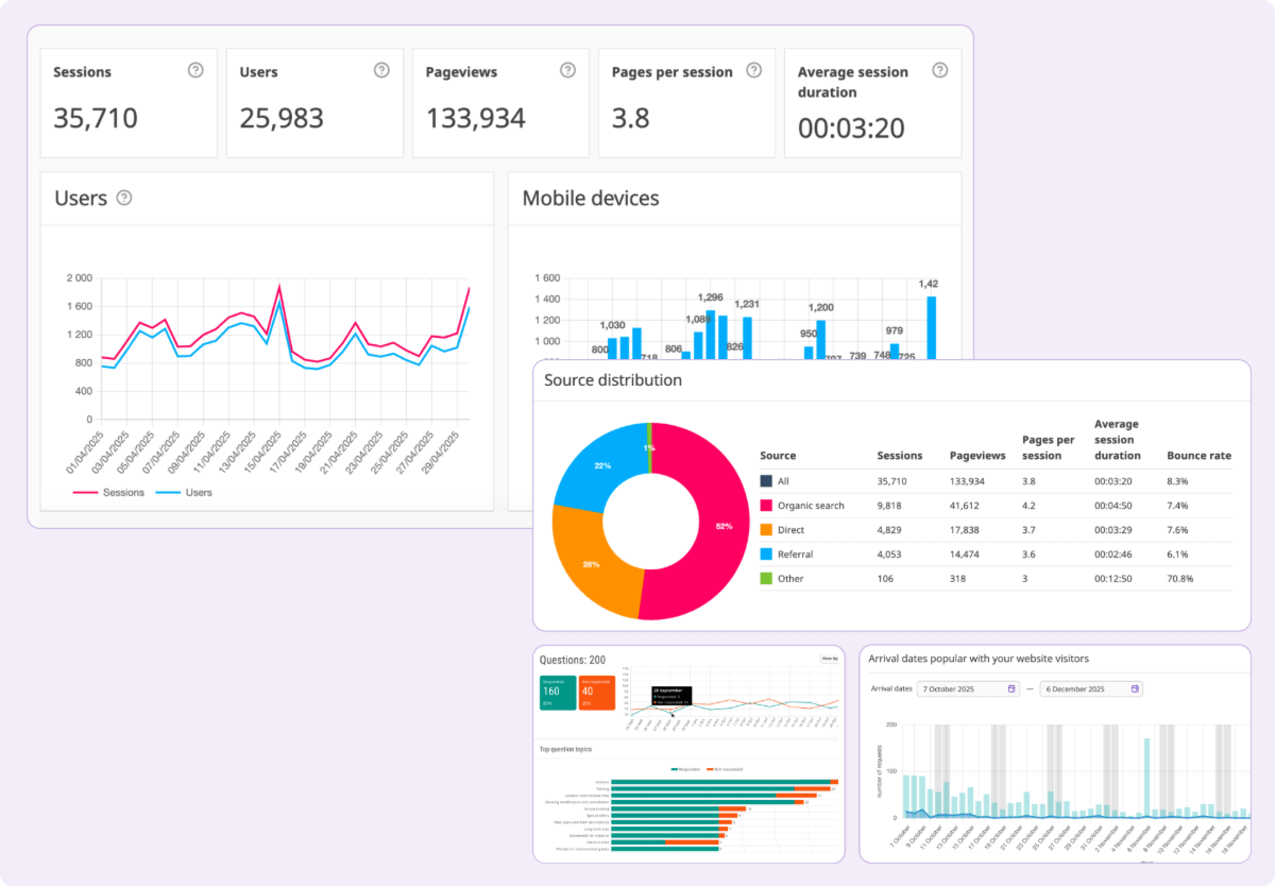
Task: Sort table by Bounce rate column header
Action: click(x=1199, y=455)
